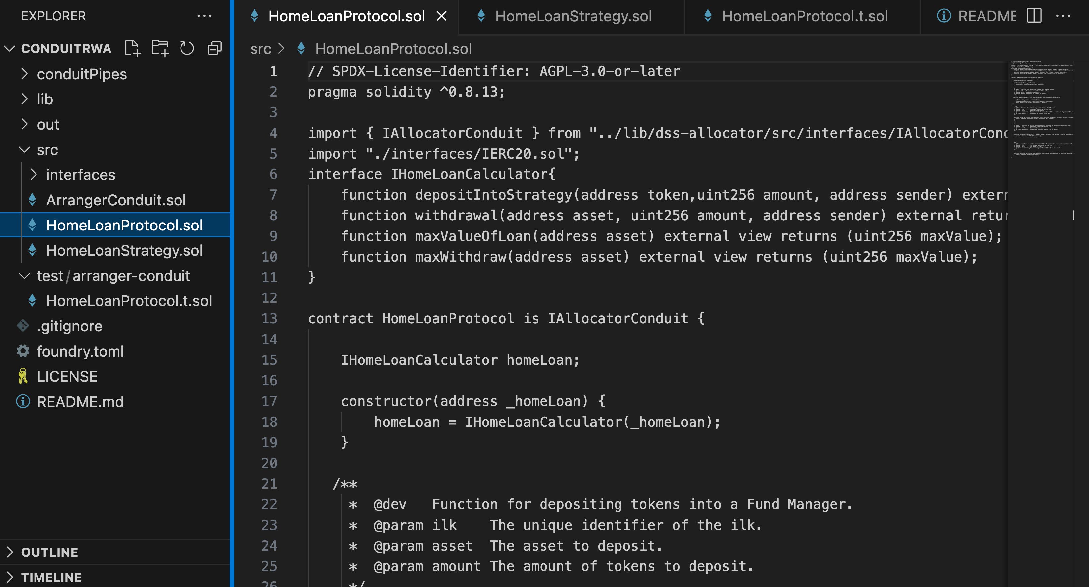
Task: Click the src breadcrumb segment
Action: 260,49
